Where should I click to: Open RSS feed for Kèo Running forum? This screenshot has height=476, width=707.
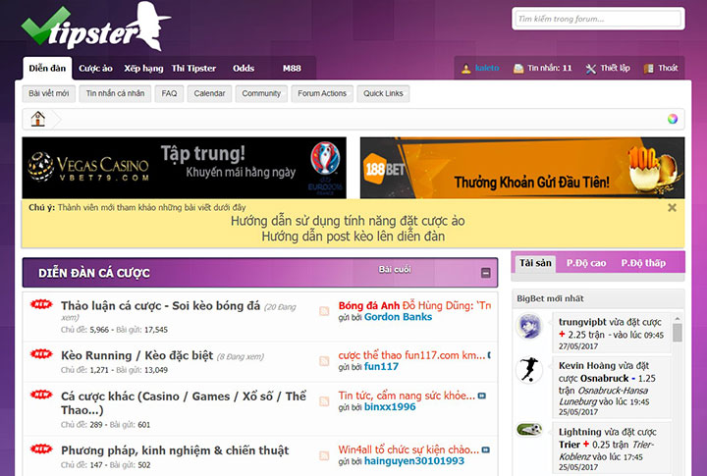pos(324,360)
